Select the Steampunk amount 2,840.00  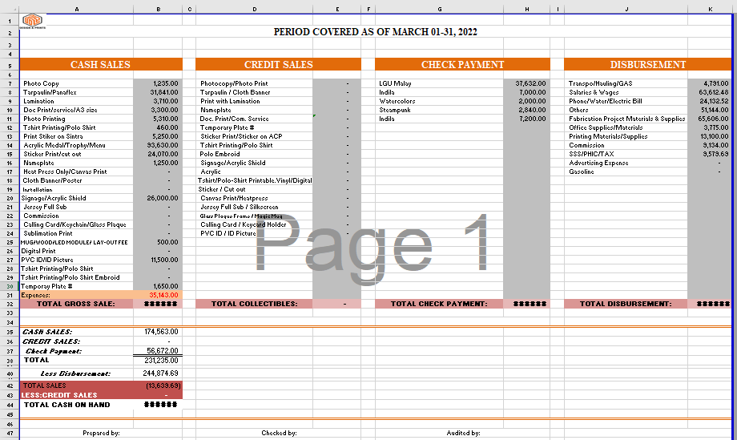click(526, 110)
